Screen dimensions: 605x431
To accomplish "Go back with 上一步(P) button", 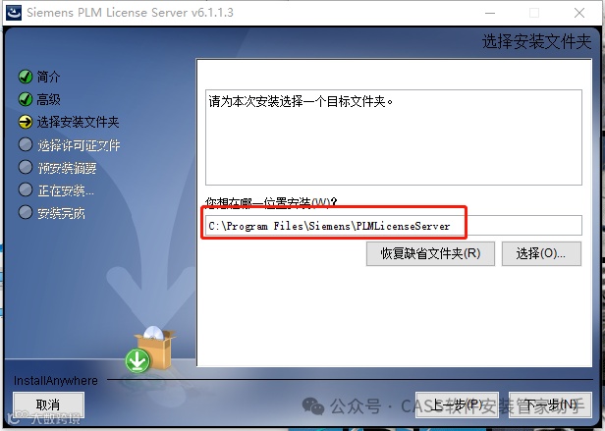I will pos(457,404).
